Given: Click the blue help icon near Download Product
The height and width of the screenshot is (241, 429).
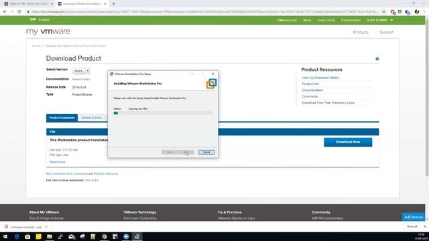Looking at the screenshot, I should (x=377, y=59).
